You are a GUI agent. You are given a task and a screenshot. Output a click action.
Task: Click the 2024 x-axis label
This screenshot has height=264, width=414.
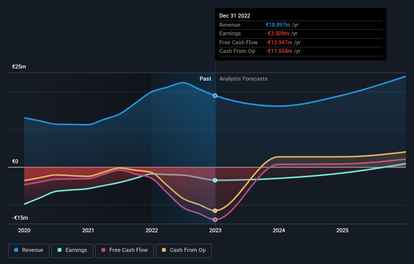click(x=279, y=230)
